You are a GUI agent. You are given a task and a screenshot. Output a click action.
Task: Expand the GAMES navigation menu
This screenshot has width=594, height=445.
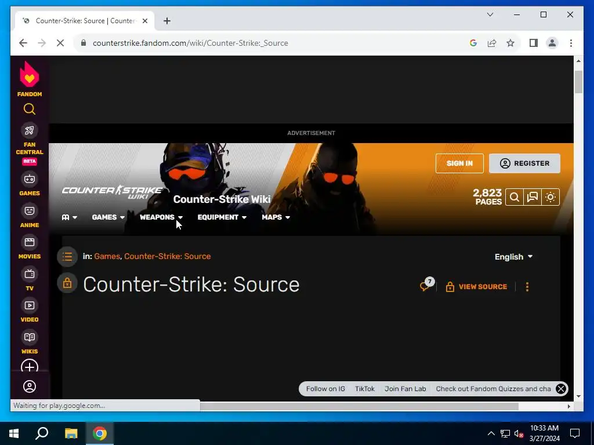pyautogui.click(x=108, y=217)
